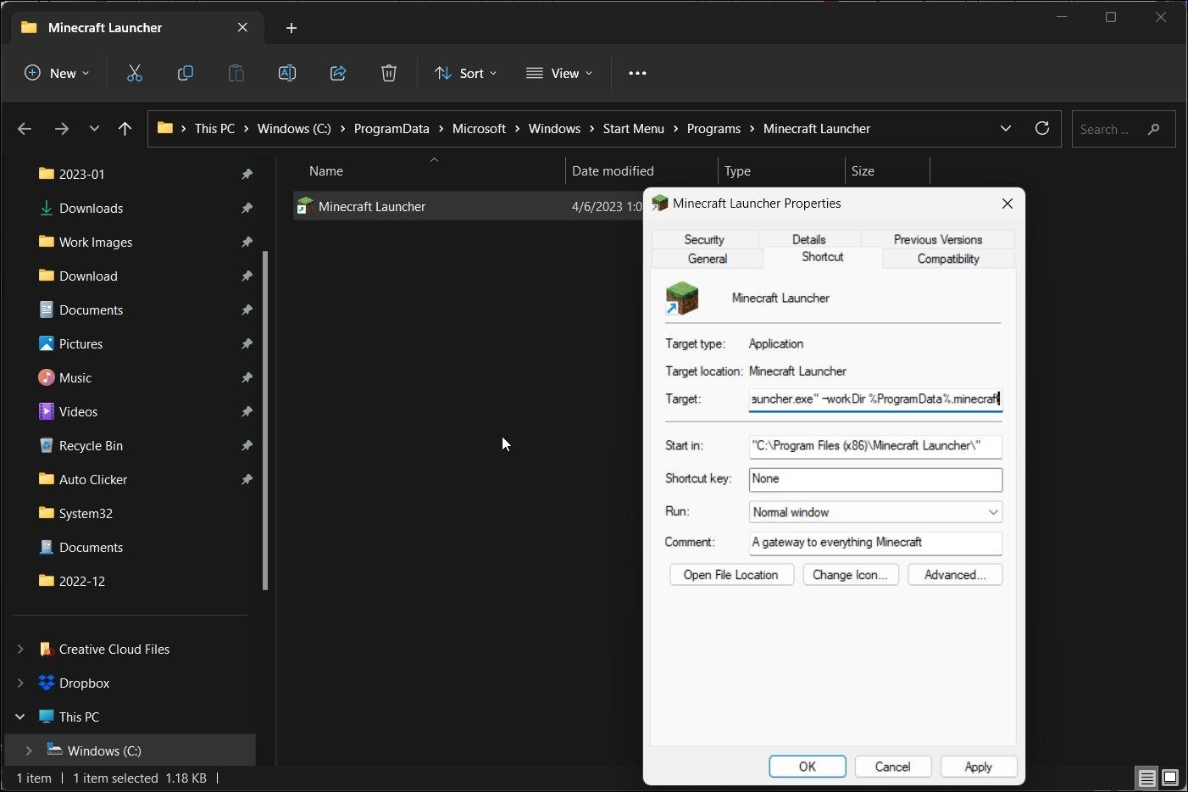The image size is (1188, 792).
Task: Click the Change Icon button
Action: [850, 575]
